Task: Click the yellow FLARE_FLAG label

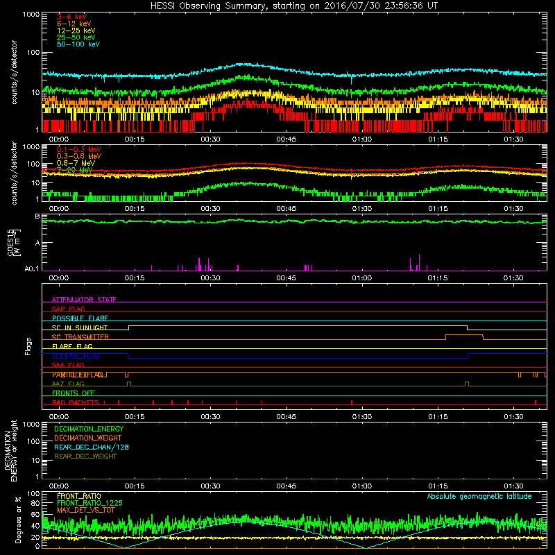Action: click(x=72, y=346)
